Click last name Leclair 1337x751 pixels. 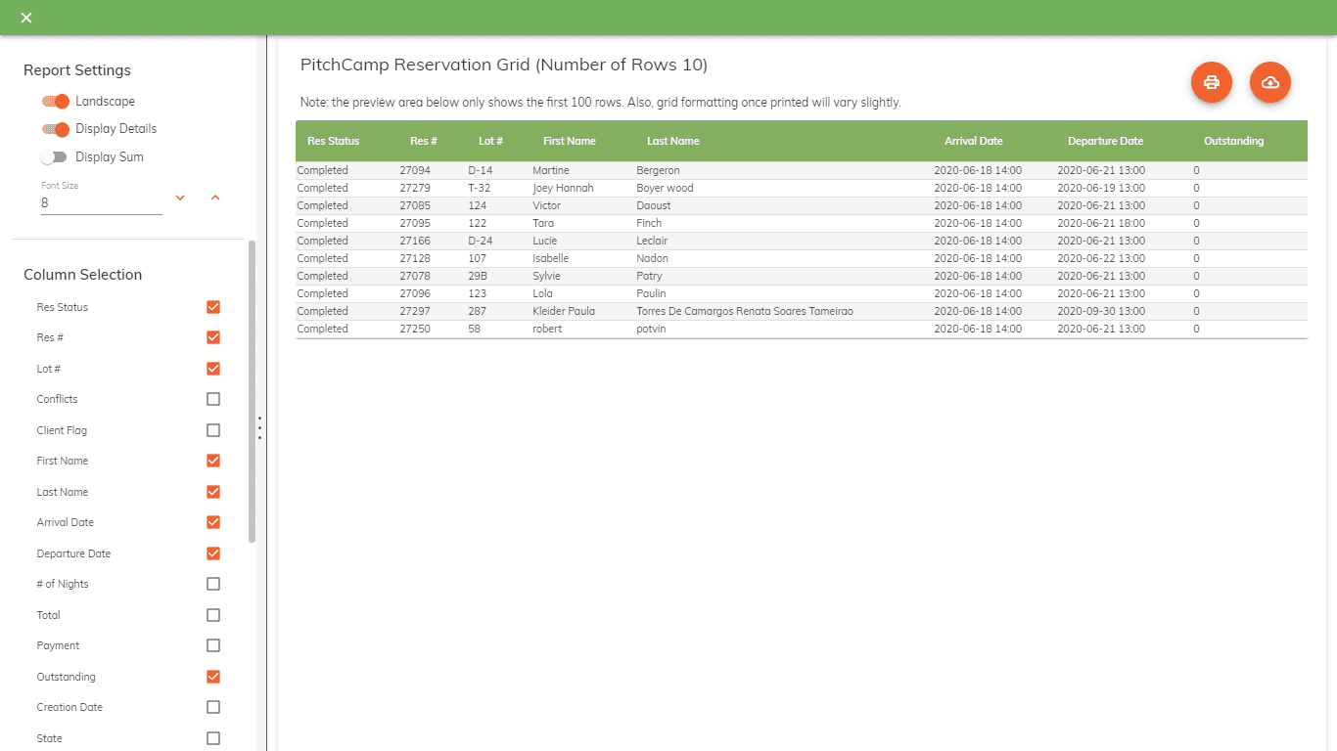point(654,241)
